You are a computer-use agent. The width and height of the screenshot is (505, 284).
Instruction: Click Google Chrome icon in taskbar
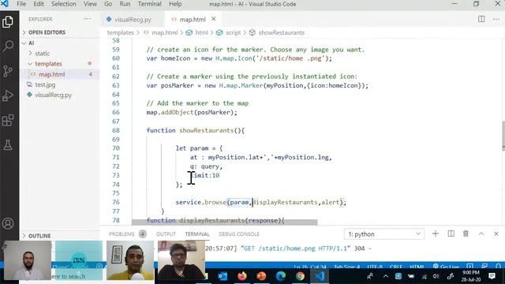(x=300, y=276)
